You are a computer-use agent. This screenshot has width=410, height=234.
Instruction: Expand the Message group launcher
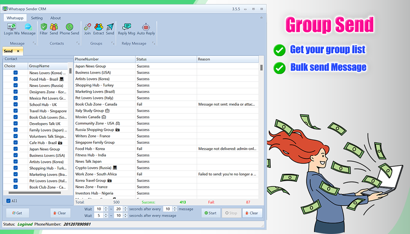coord(34,43)
